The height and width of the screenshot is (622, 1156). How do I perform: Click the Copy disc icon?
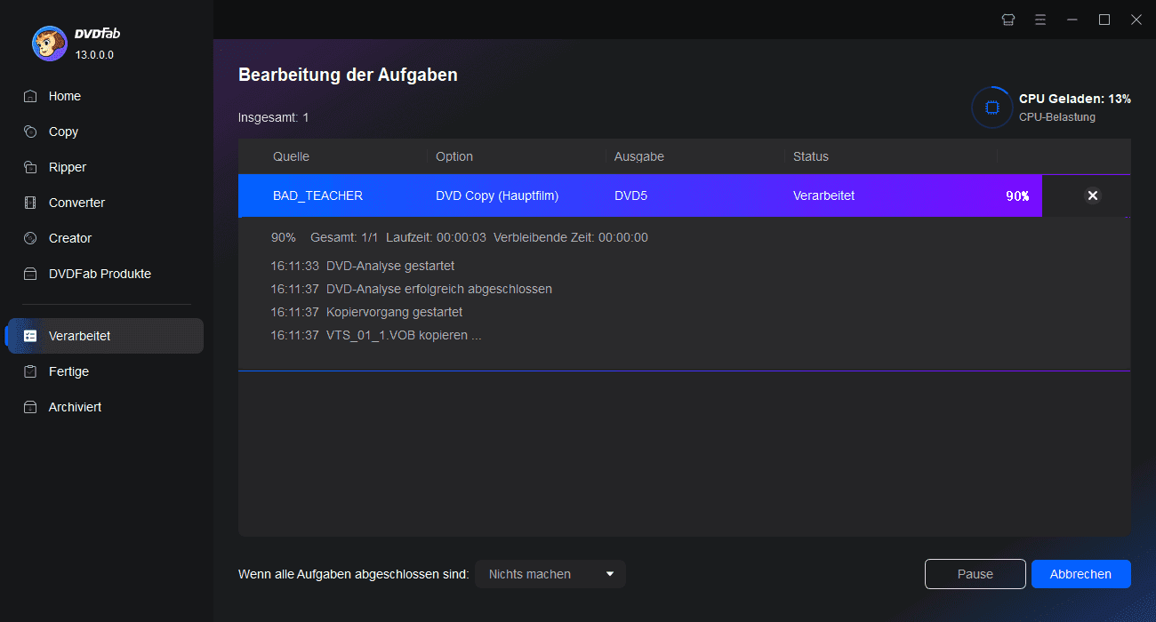click(x=31, y=132)
